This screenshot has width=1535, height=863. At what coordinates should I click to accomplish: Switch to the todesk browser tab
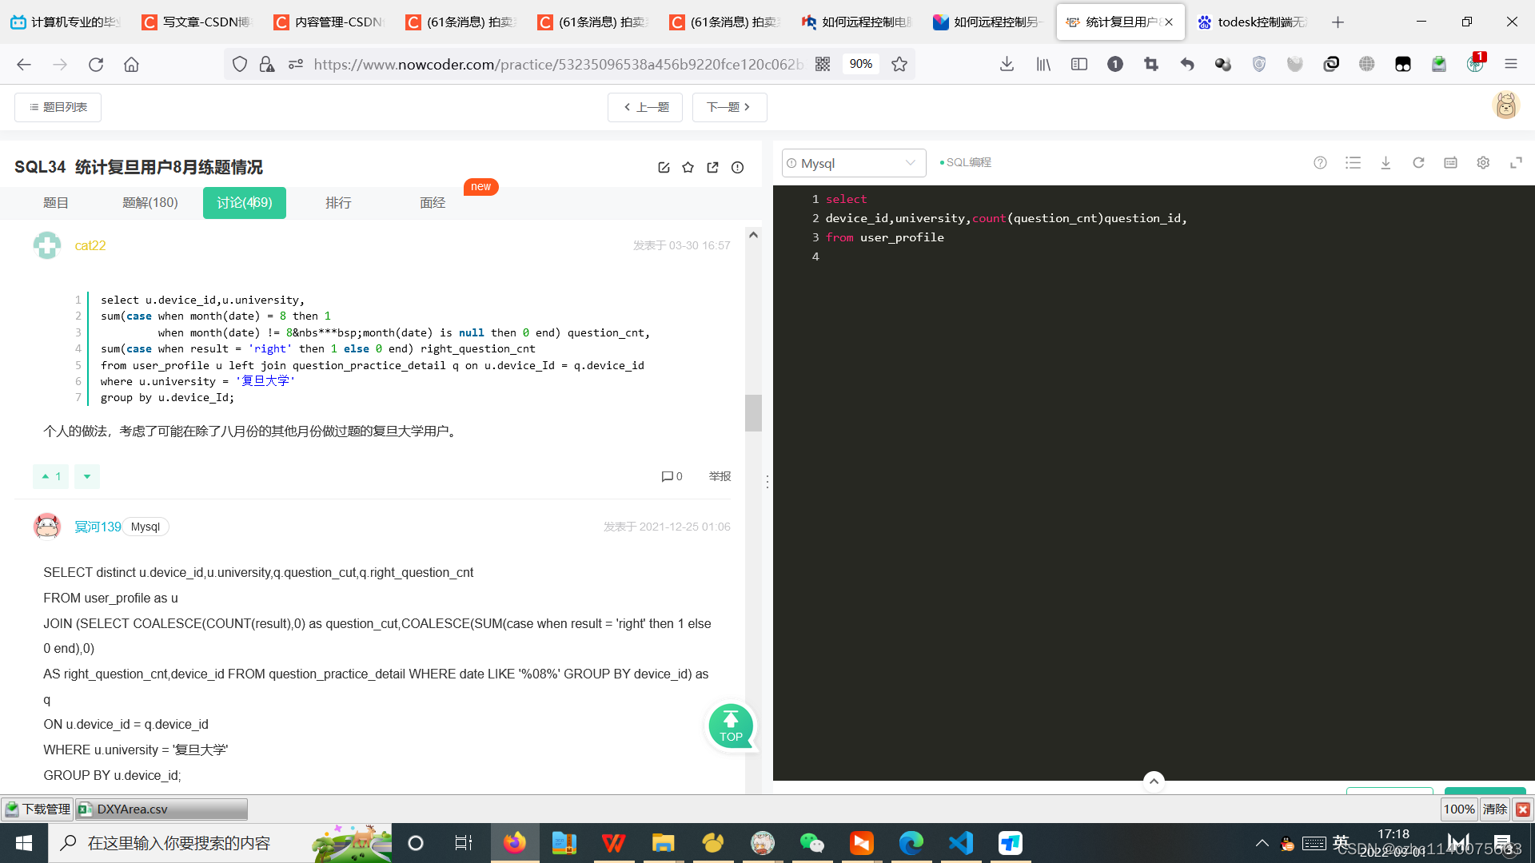coord(1253,22)
